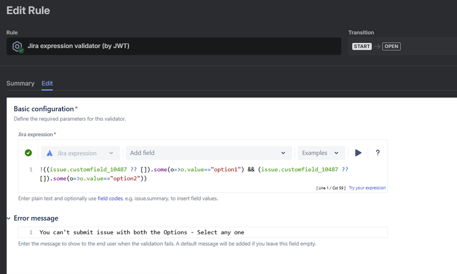
Task: Follow the 'field codes' link
Action: tap(110, 198)
